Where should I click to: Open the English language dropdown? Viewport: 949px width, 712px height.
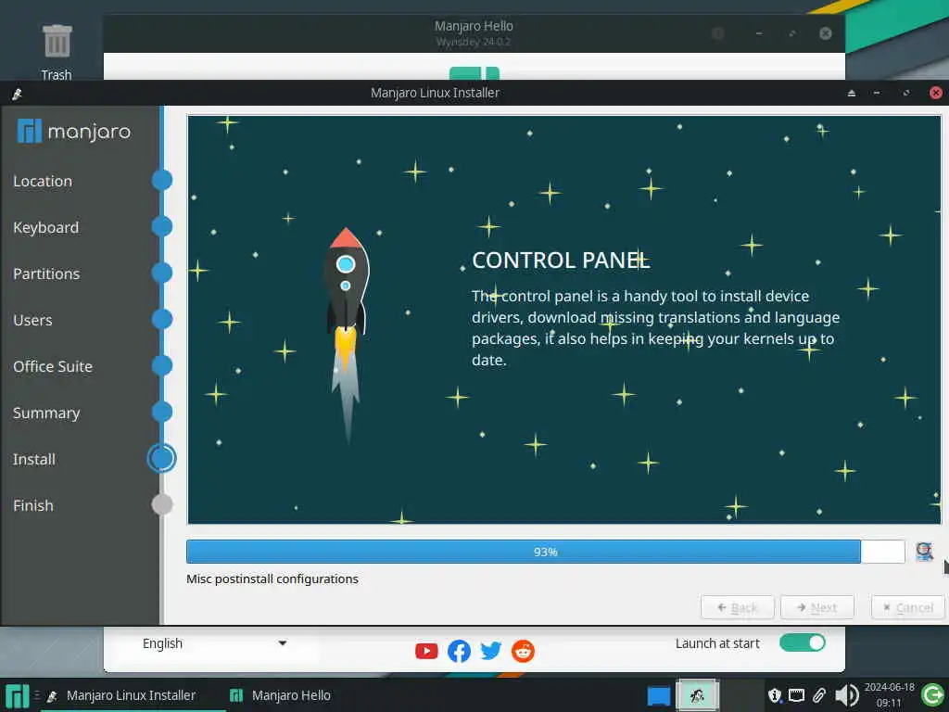(x=214, y=643)
